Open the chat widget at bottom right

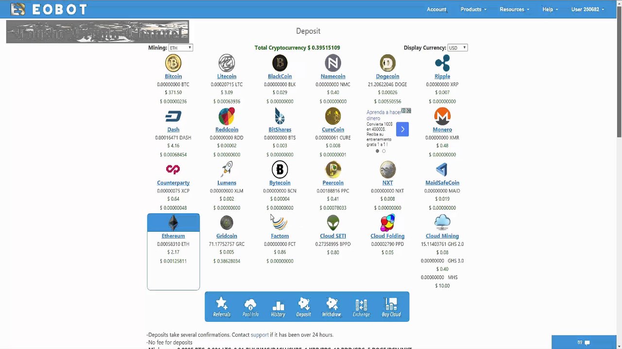584,342
